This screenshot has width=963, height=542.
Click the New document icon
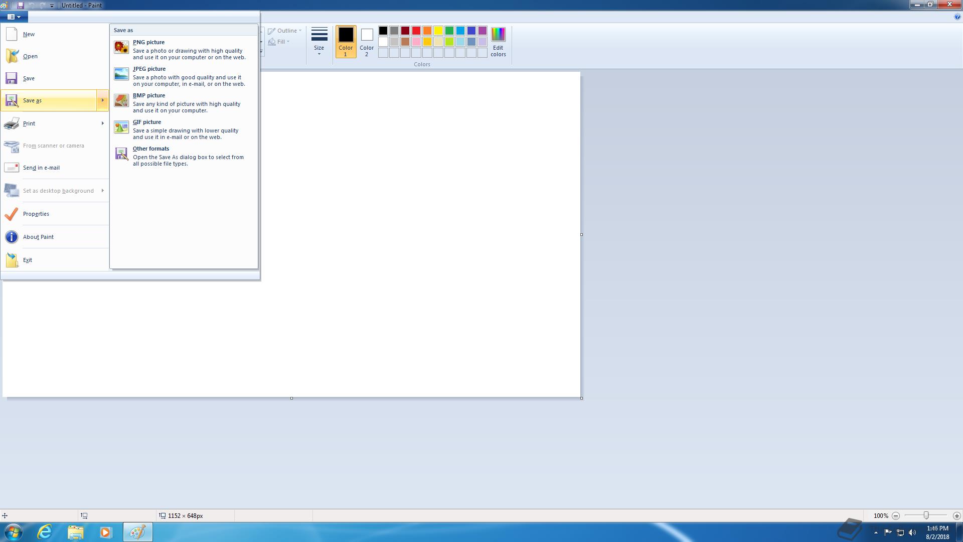click(x=12, y=34)
